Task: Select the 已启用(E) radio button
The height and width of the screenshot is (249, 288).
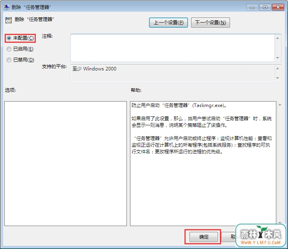Action: click(x=9, y=49)
